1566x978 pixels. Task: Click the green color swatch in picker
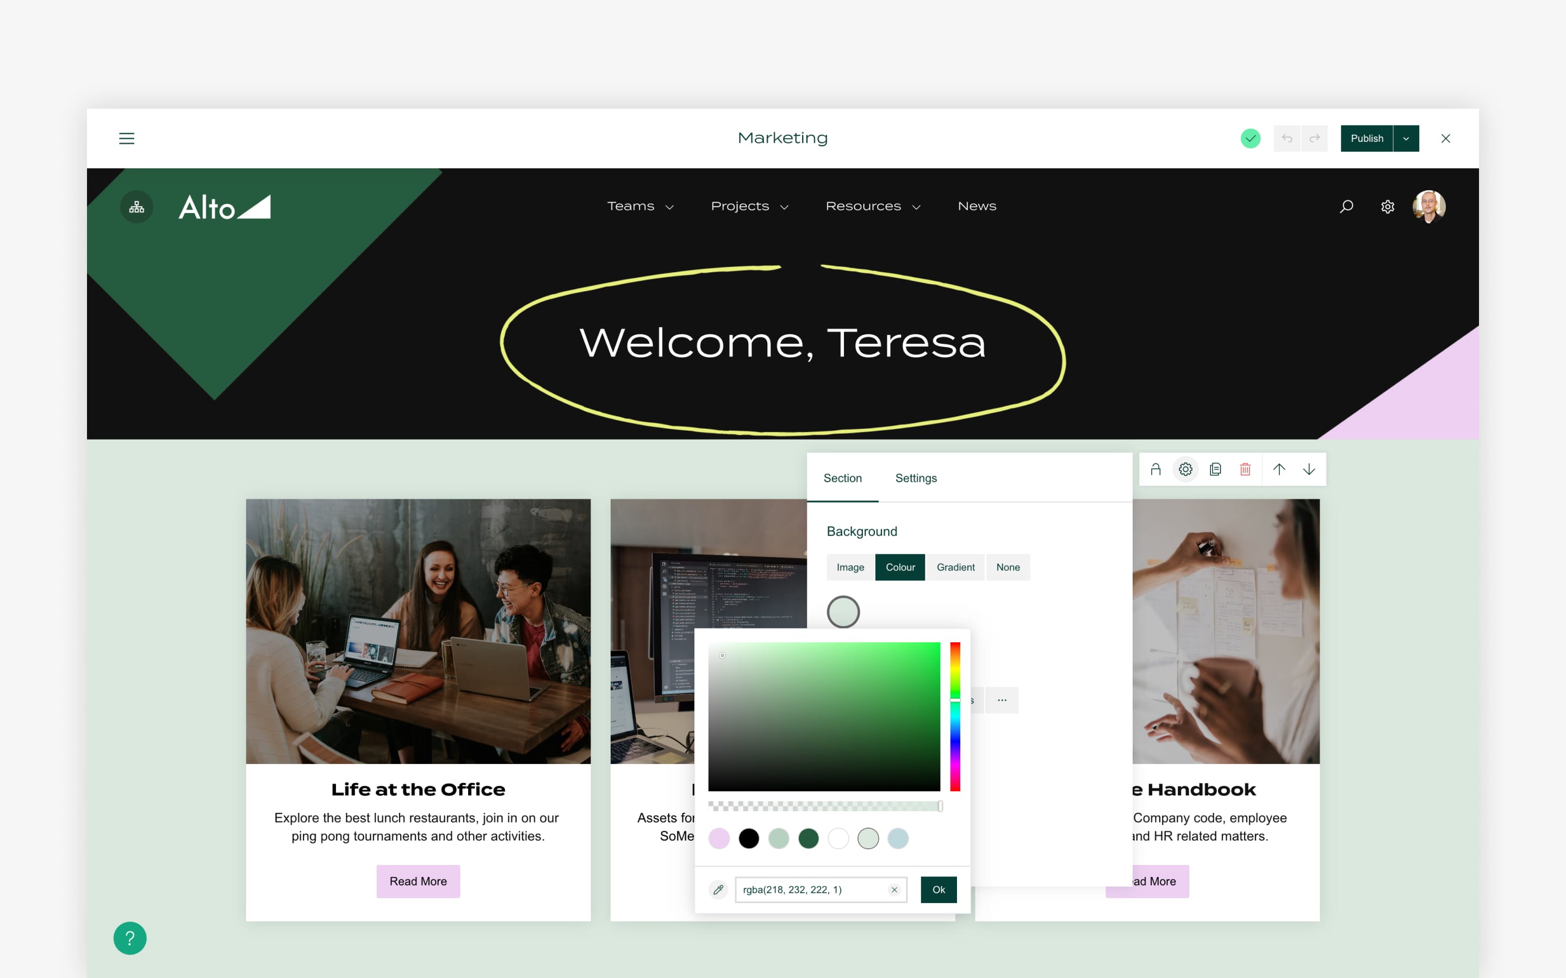(x=810, y=837)
